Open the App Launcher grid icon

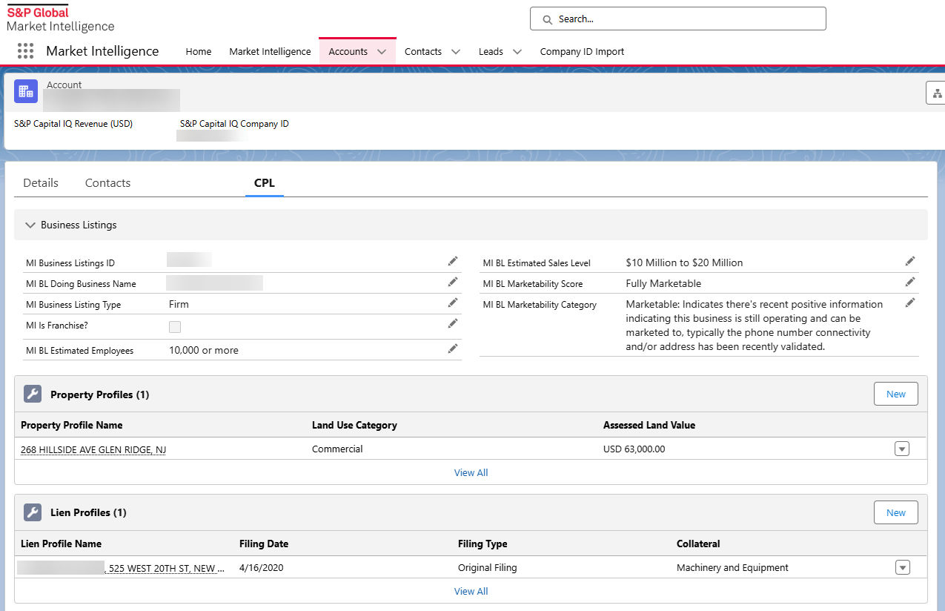tap(25, 51)
